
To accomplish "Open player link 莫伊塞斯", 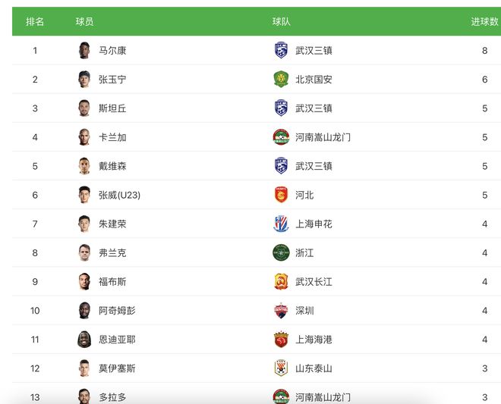I will (117, 368).
